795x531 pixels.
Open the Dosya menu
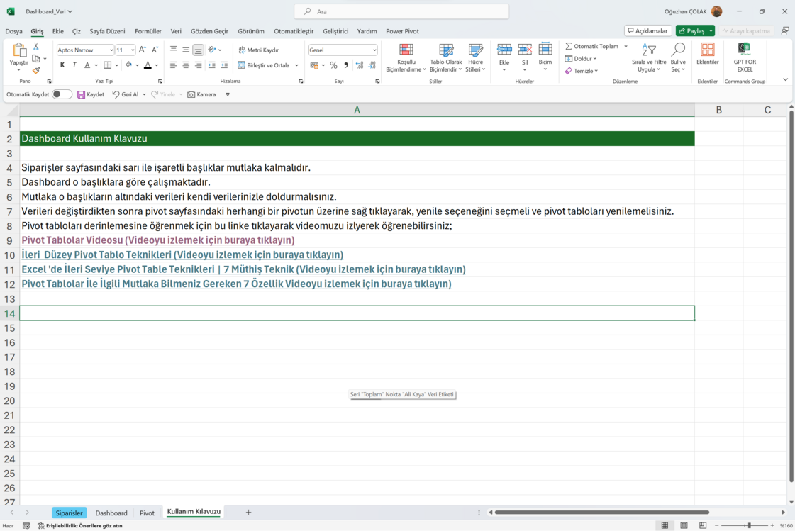(x=13, y=31)
